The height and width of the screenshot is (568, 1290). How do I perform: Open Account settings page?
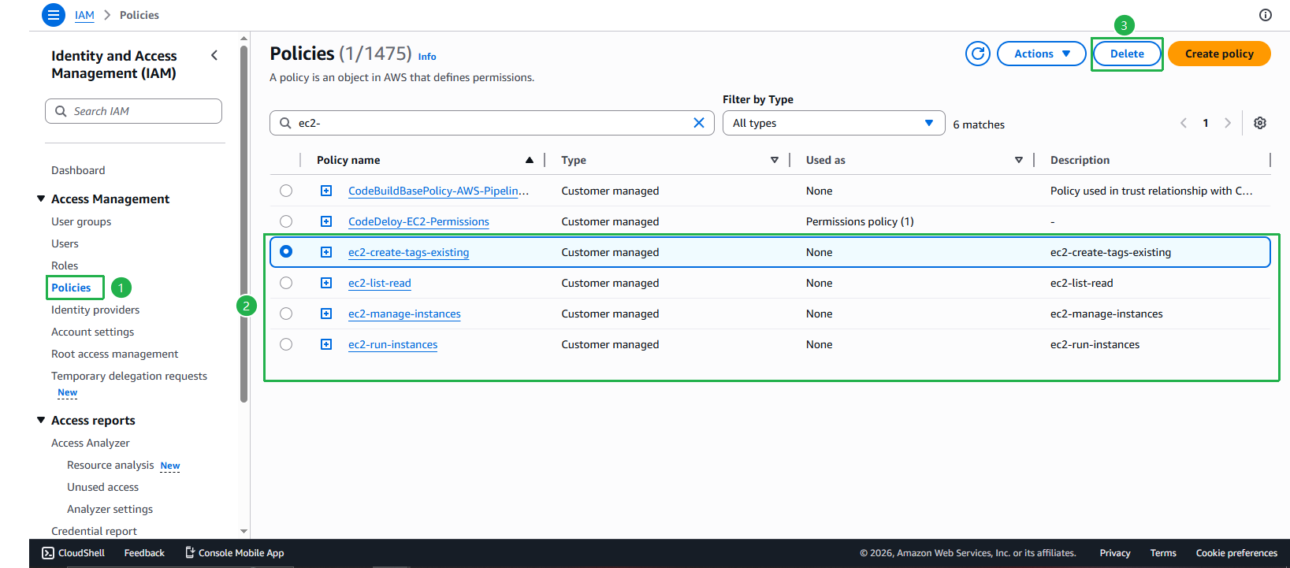(93, 332)
